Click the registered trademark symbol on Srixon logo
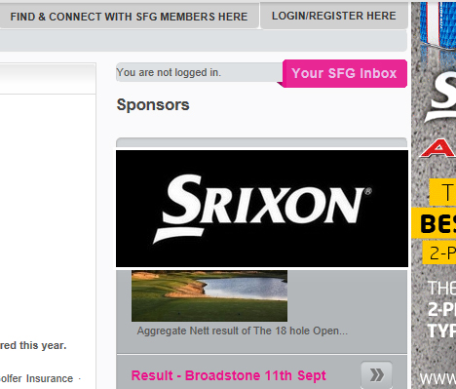The image size is (456, 389). point(368,191)
